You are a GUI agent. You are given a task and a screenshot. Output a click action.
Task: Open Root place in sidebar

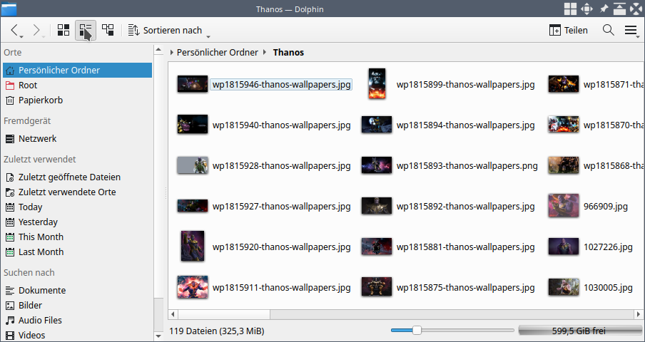tap(77, 85)
